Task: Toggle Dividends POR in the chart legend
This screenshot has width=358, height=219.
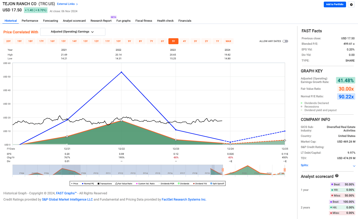Action: (x=159, y=183)
